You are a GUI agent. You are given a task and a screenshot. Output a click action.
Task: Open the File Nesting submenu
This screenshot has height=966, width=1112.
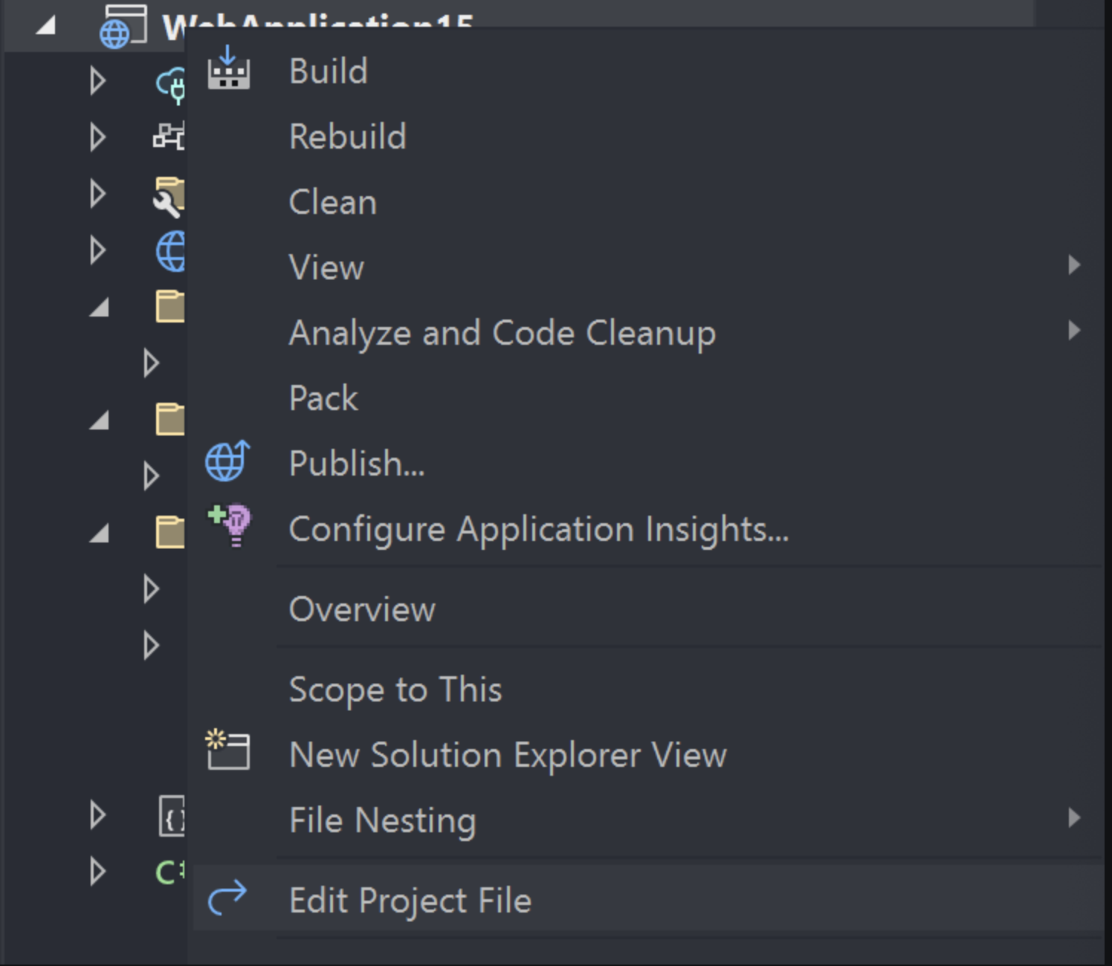pyautogui.click(x=383, y=820)
